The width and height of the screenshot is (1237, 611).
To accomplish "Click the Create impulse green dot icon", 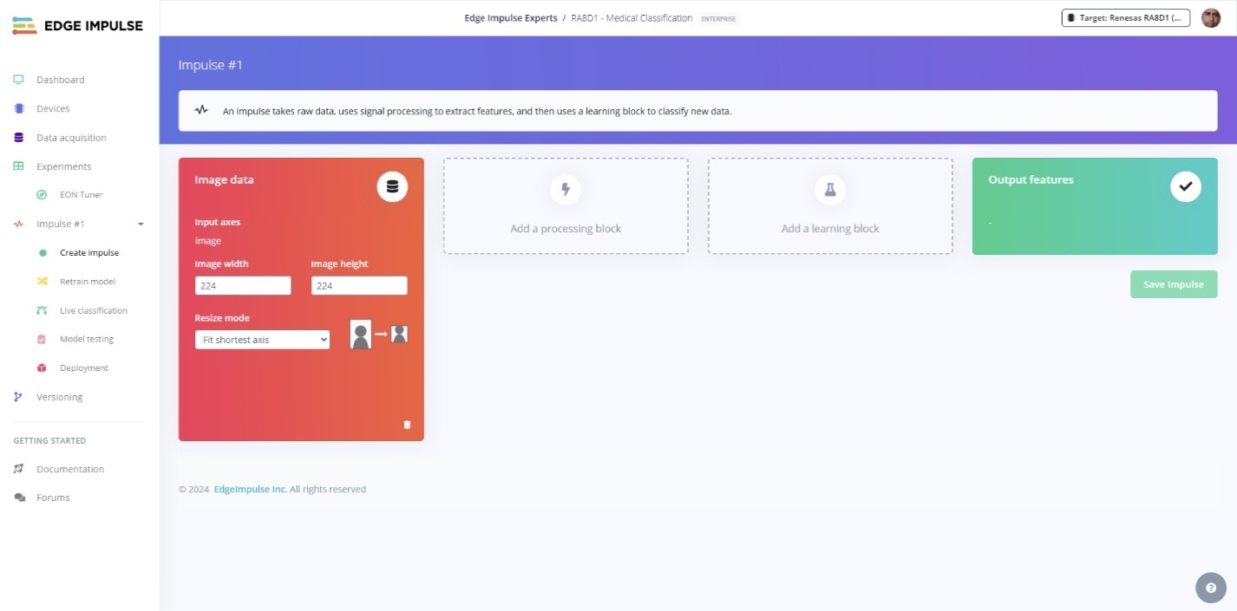I will click(x=43, y=253).
